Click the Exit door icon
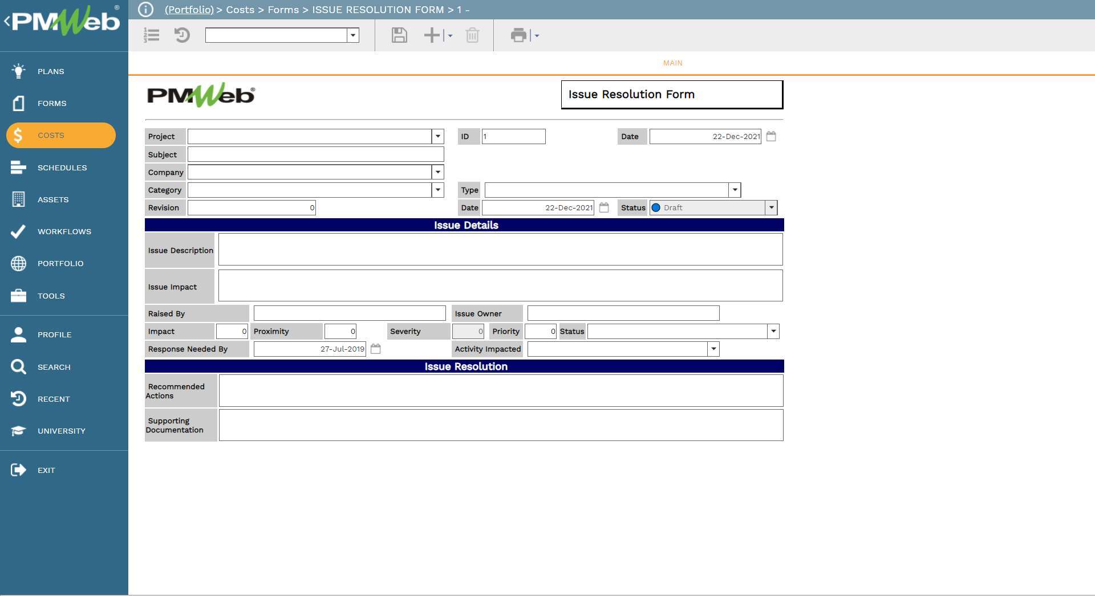 pos(18,470)
